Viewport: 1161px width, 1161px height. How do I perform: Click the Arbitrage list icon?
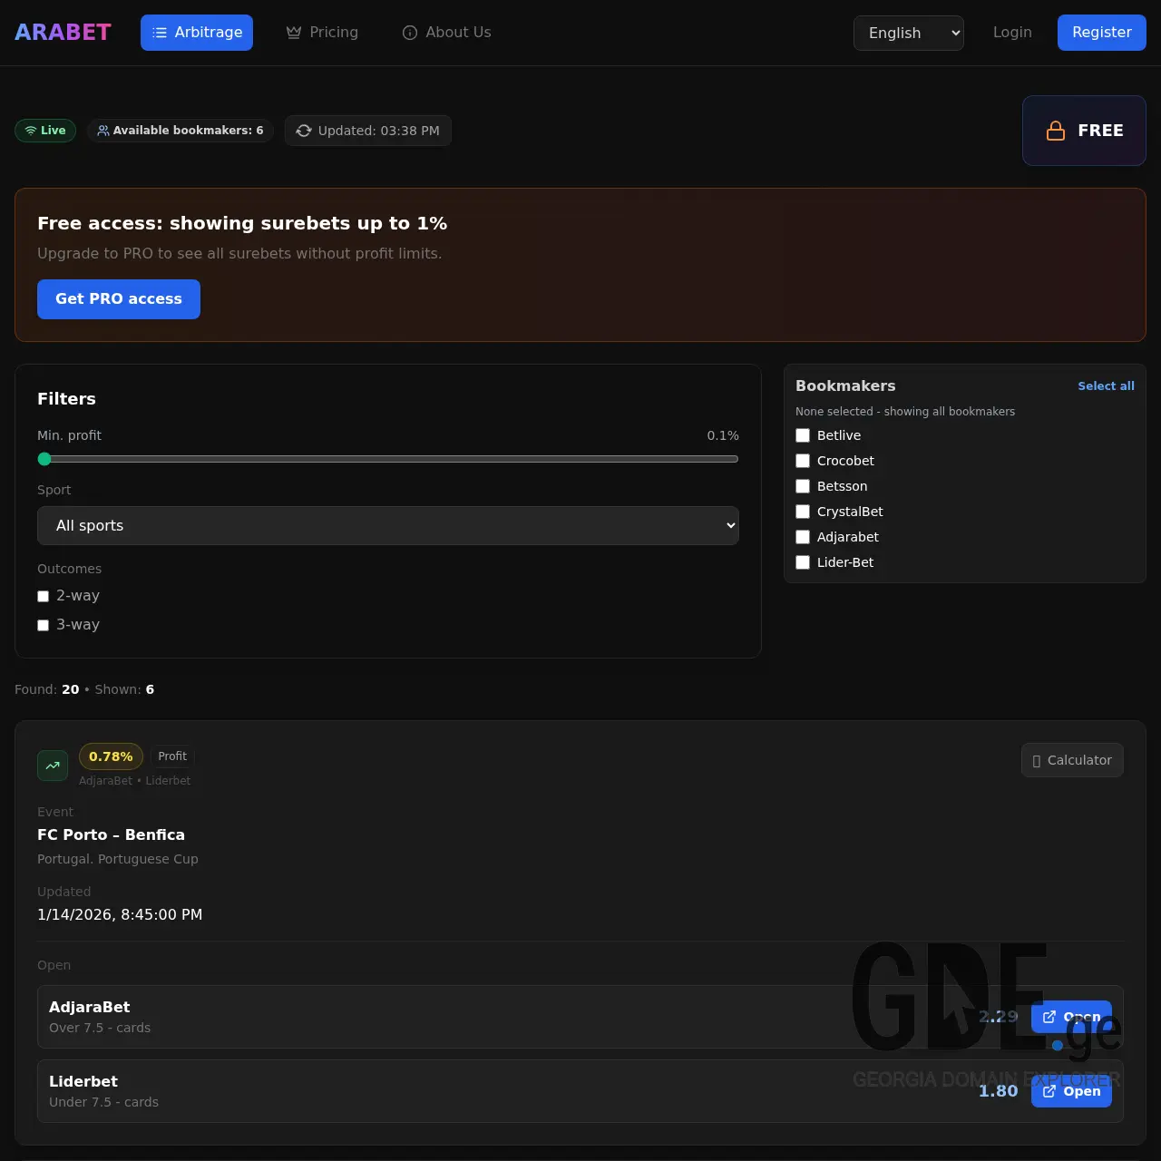point(161,33)
